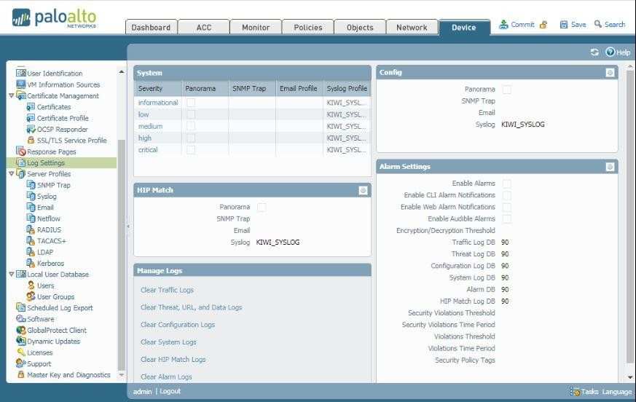636x402 pixels.
Task: Open Search via magnifier icon
Action: [x=598, y=24]
